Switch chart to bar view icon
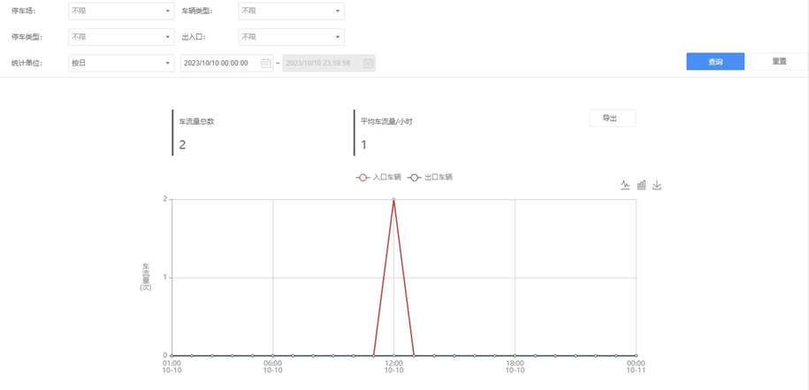809x390 pixels. [641, 185]
